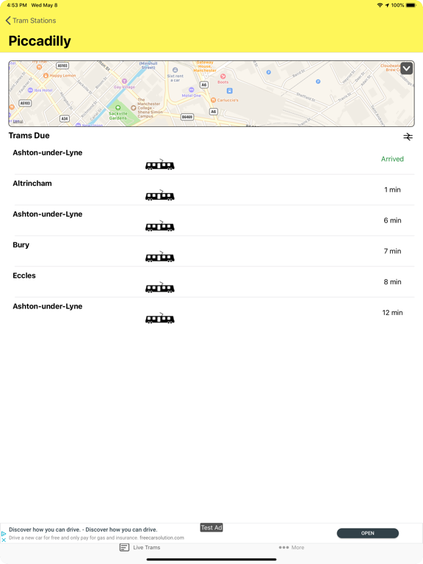
Task: Tap the AdChoices triangle icon
Action: [4, 533]
